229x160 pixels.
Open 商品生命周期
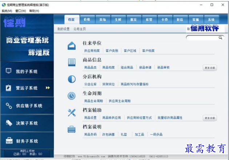(93, 101)
